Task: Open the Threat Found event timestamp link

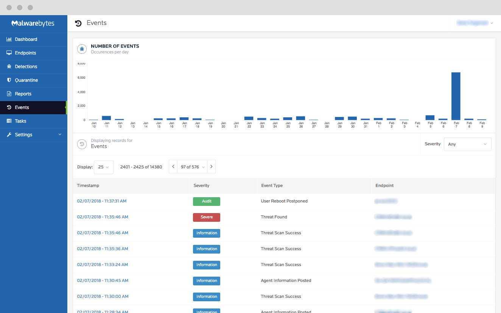Action: coord(103,217)
